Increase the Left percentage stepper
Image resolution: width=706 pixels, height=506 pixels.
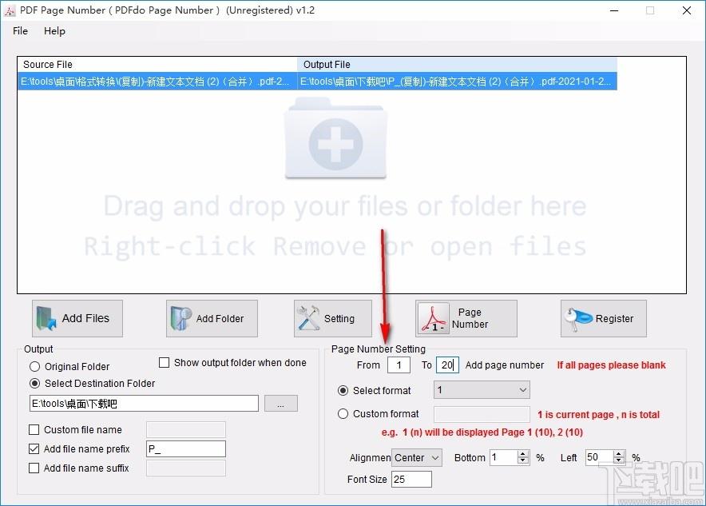(619, 454)
